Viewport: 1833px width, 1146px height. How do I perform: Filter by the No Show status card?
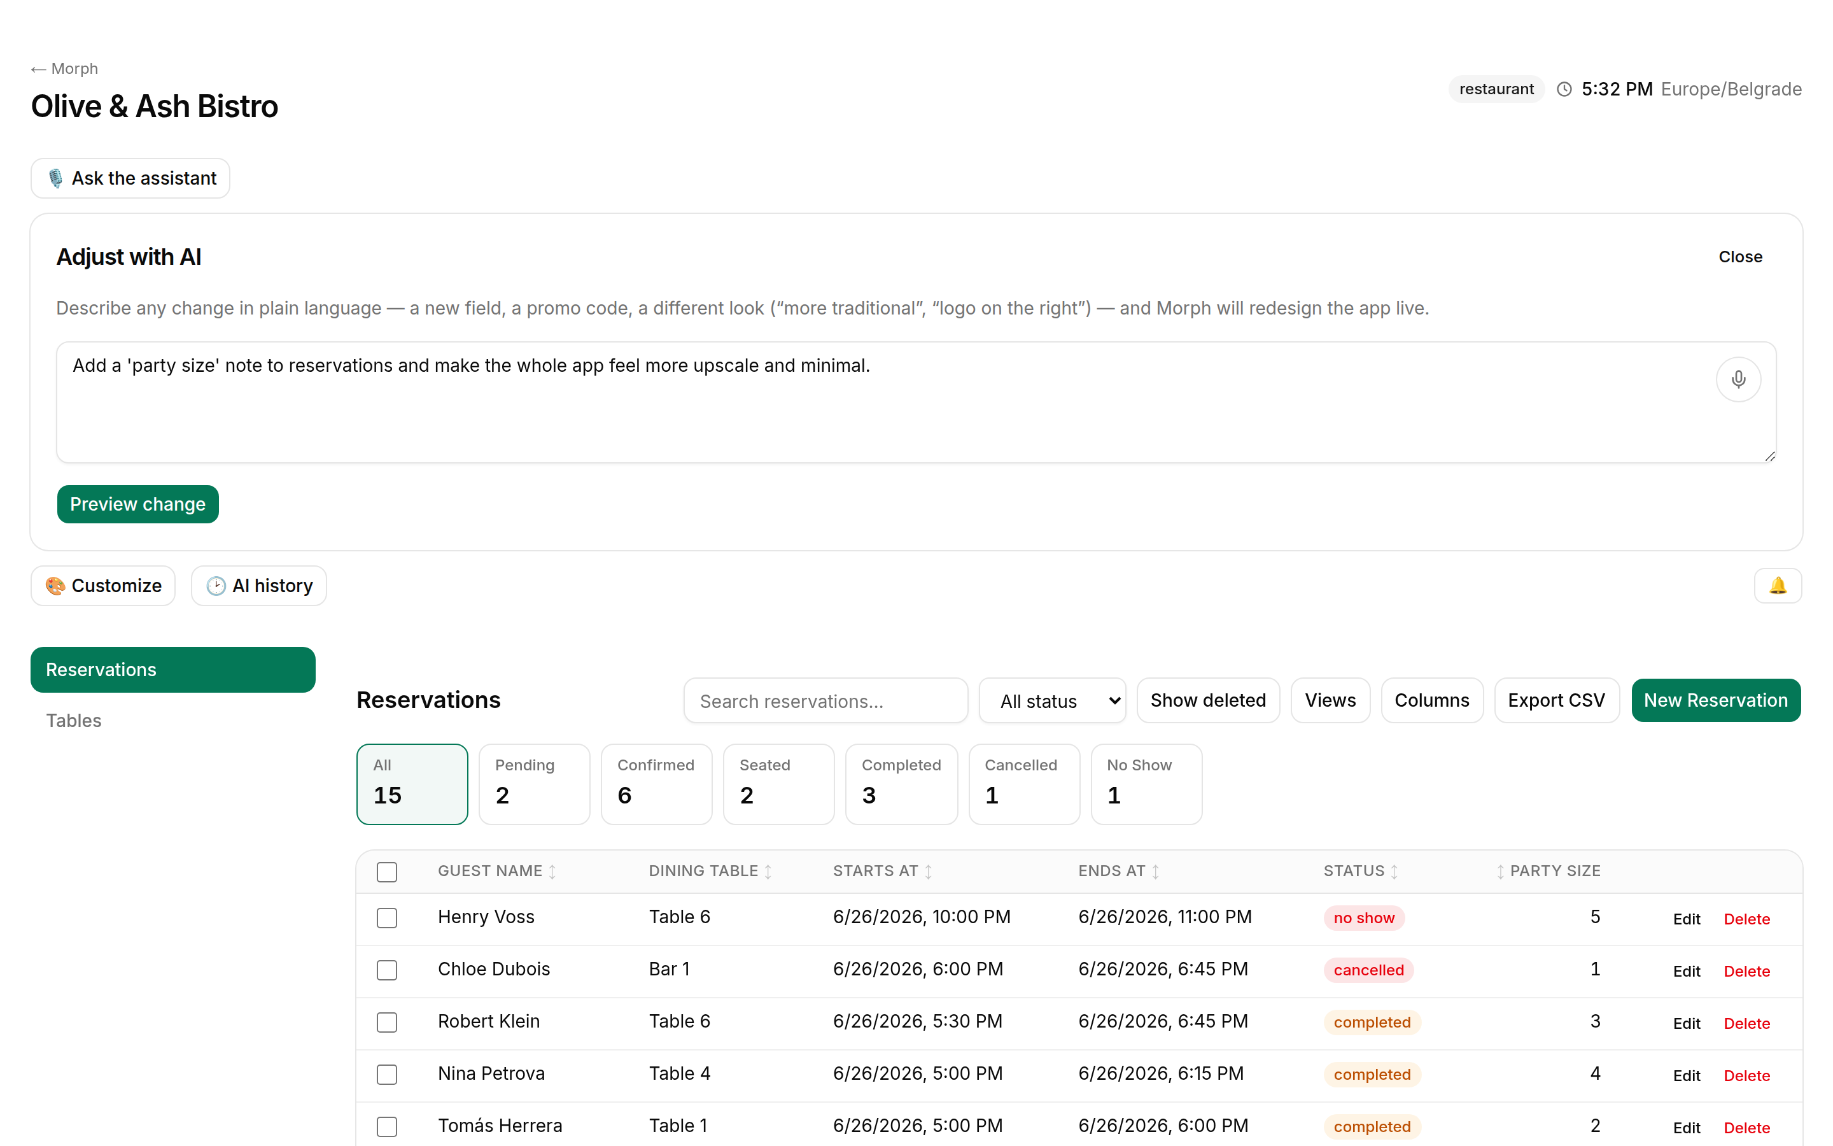[1146, 784]
